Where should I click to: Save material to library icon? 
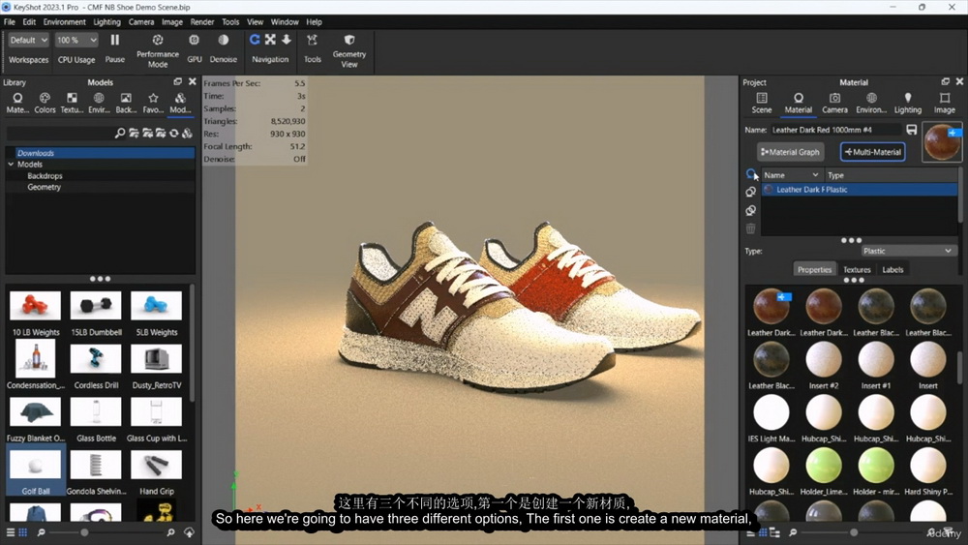pyautogui.click(x=911, y=130)
